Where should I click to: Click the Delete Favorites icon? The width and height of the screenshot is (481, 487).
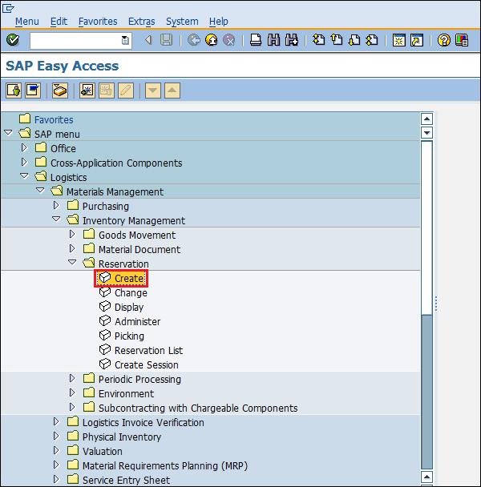click(107, 91)
